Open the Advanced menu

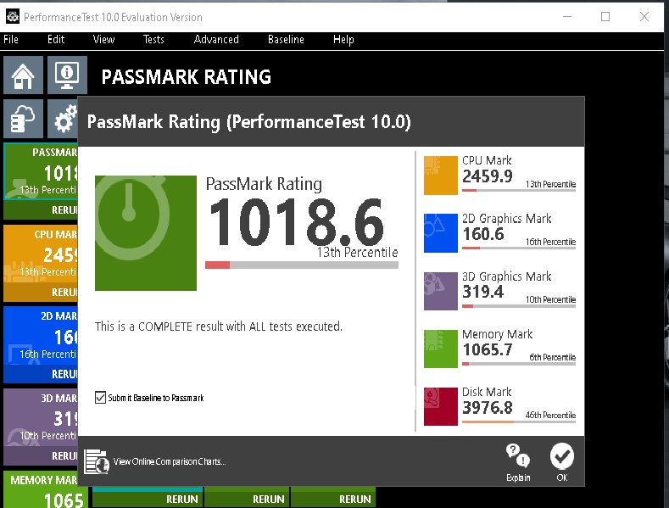pyautogui.click(x=216, y=40)
